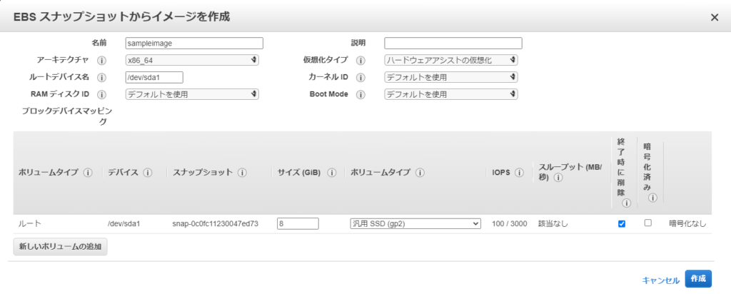Click the 暗号化なし text
The height and width of the screenshot is (294, 731).
pos(687,223)
